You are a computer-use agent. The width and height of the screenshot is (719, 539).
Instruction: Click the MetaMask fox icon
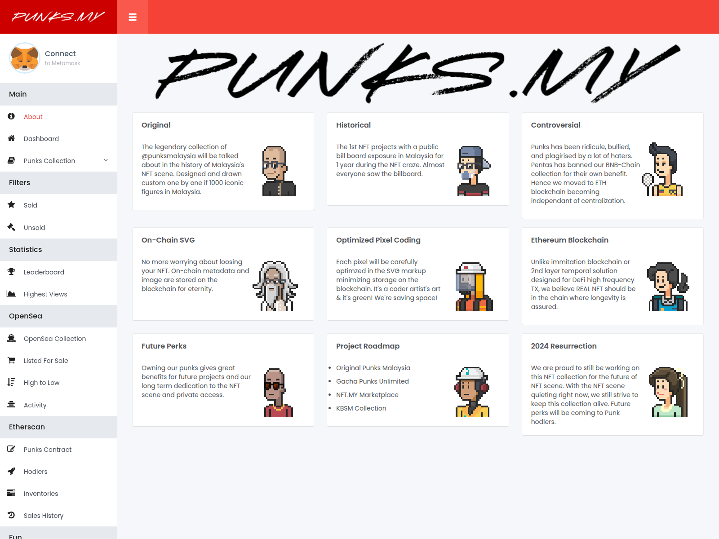pos(25,58)
